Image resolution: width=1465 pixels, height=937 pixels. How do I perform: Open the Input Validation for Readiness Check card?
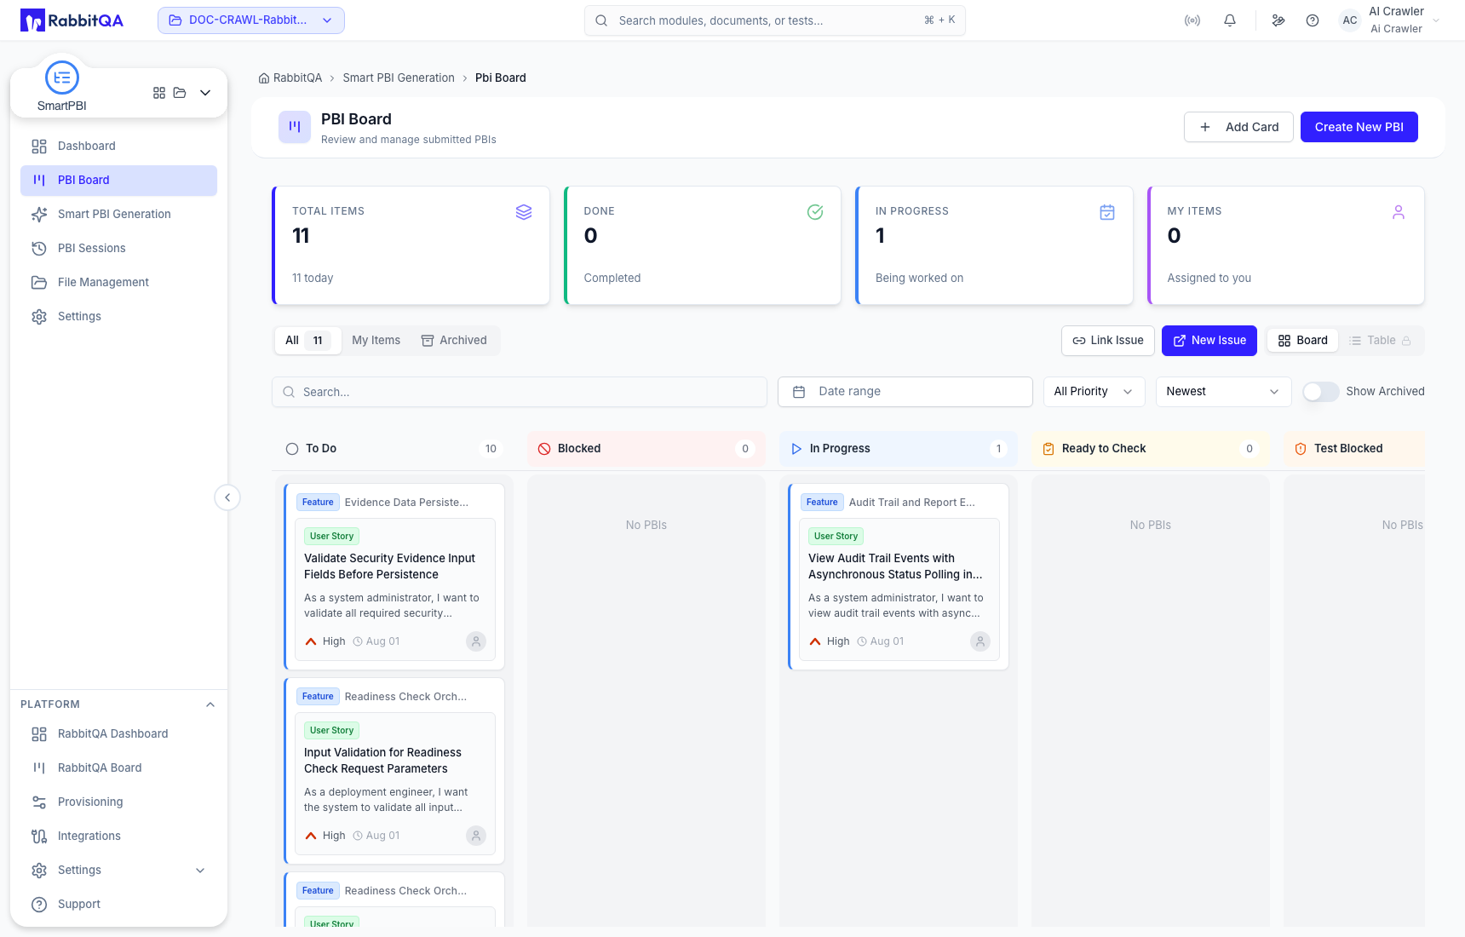pos(394,784)
